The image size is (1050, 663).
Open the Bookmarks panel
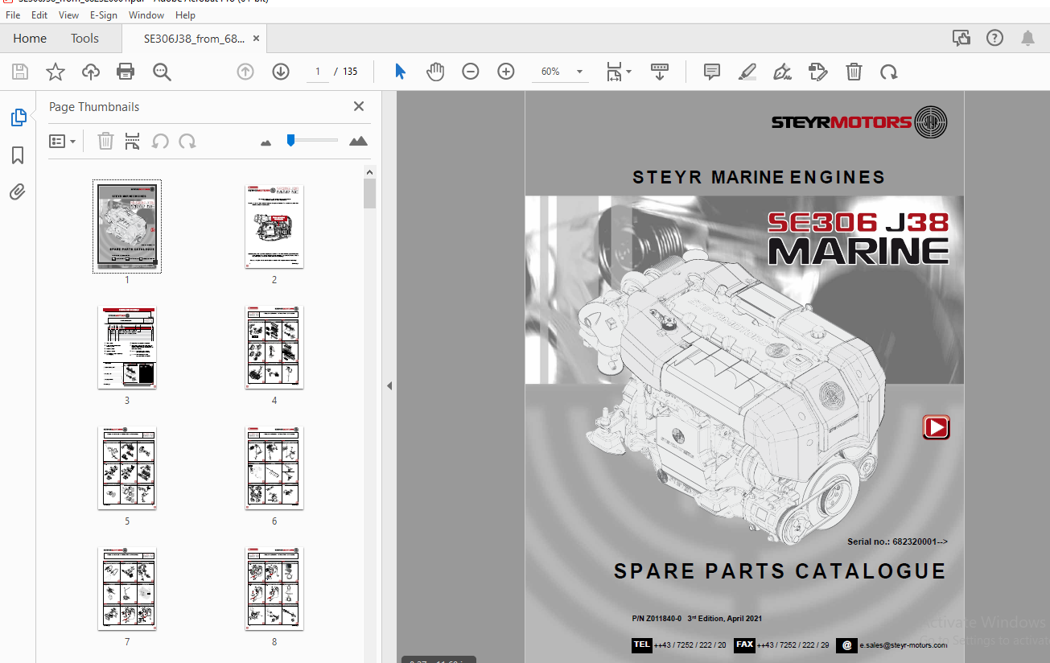coord(18,155)
